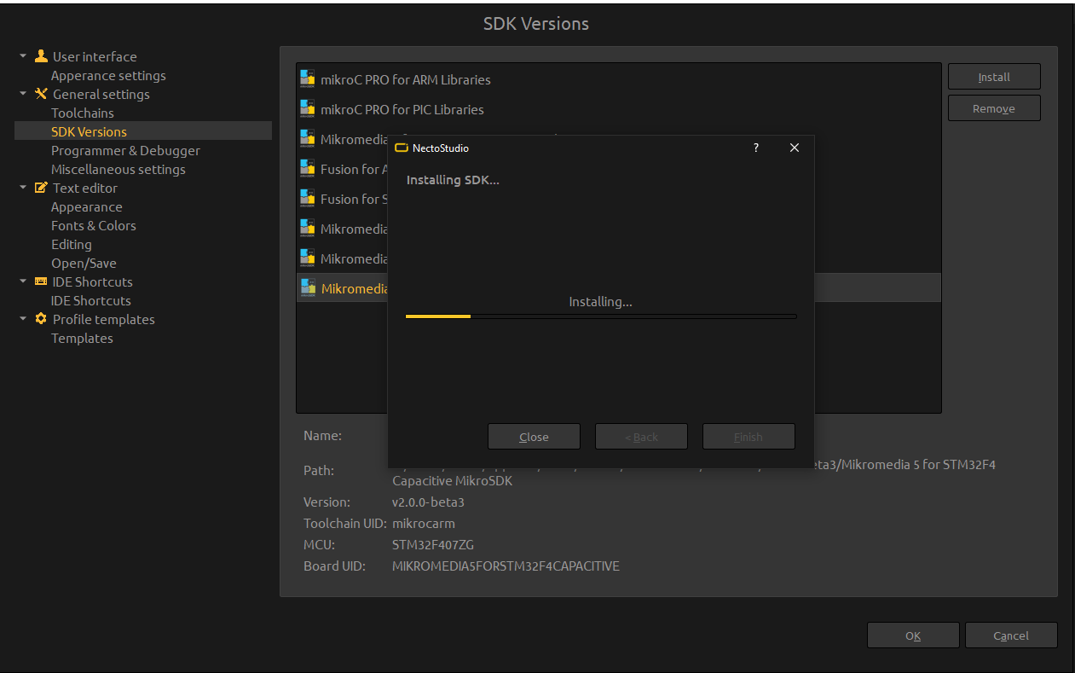
Task: Click the SDK icon beside the selected Mikromedia row
Action: pos(308,287)
